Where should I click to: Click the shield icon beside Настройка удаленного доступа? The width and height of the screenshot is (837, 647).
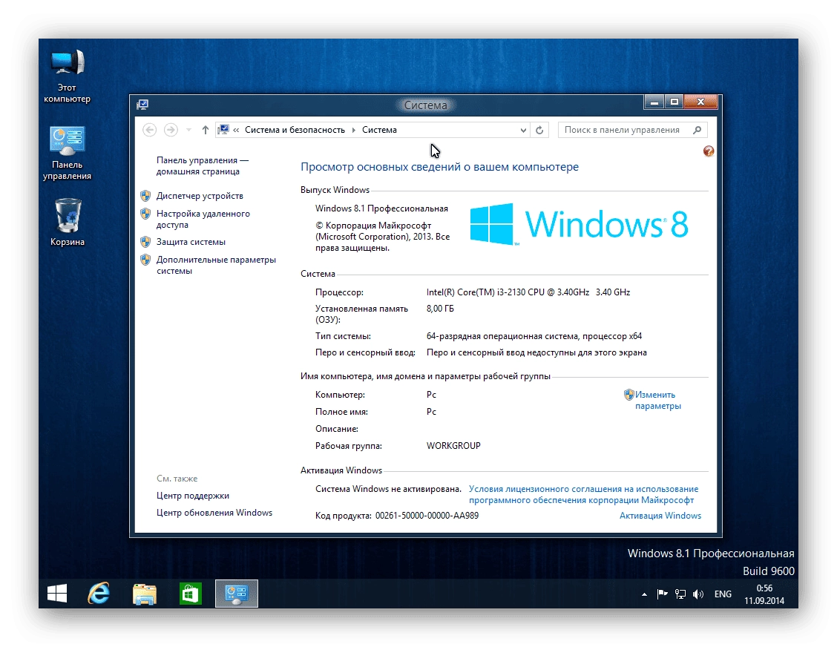tap(145, 214)
